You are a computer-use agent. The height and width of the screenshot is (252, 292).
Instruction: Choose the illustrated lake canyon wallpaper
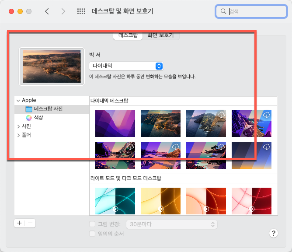[115, 155]
